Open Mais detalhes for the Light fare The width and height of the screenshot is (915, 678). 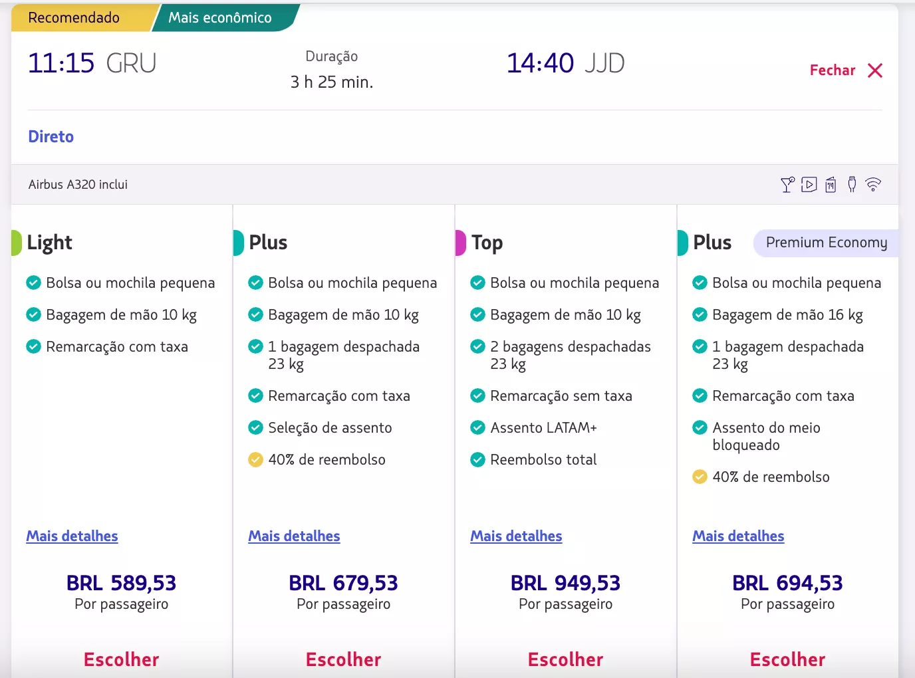click(72, 536)
